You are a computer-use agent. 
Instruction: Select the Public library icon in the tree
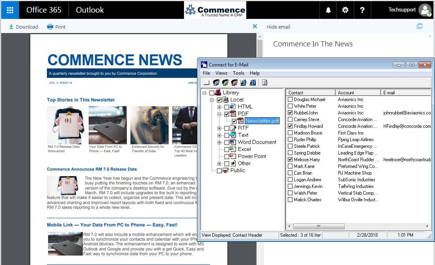[225, 171]
